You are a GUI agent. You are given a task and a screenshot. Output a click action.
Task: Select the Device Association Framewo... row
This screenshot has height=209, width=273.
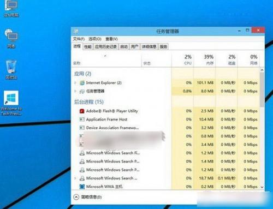166,128
